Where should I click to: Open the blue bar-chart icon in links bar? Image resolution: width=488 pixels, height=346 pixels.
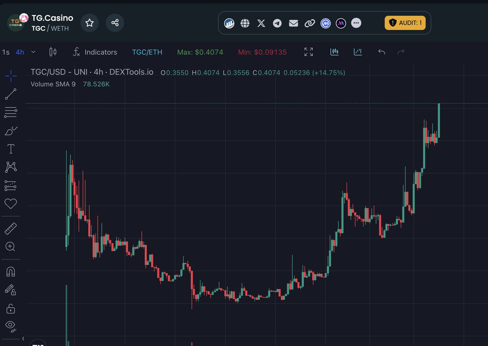click(229, 23)
